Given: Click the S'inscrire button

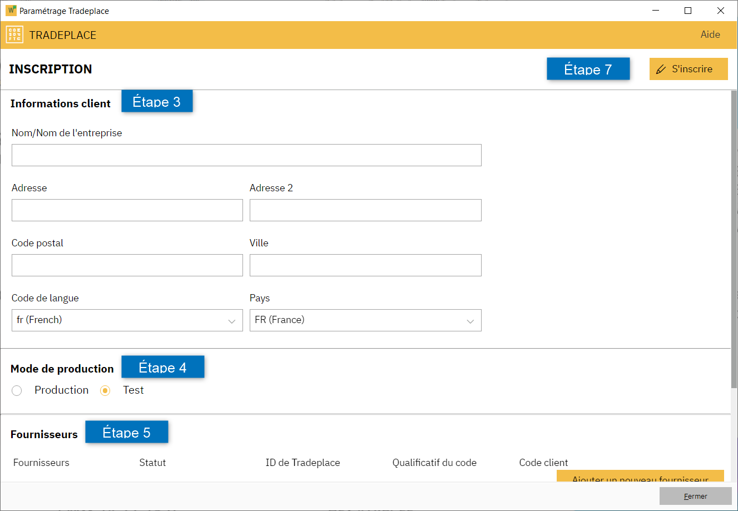Looking at the screenshot, I should pos(689,69).
